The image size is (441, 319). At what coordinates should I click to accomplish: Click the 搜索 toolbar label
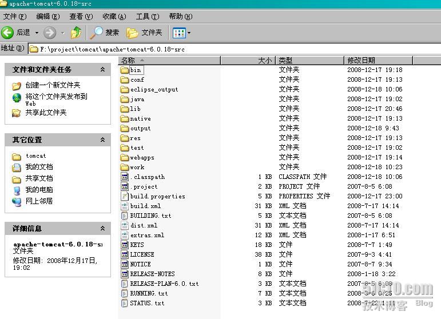click(112, 33)
